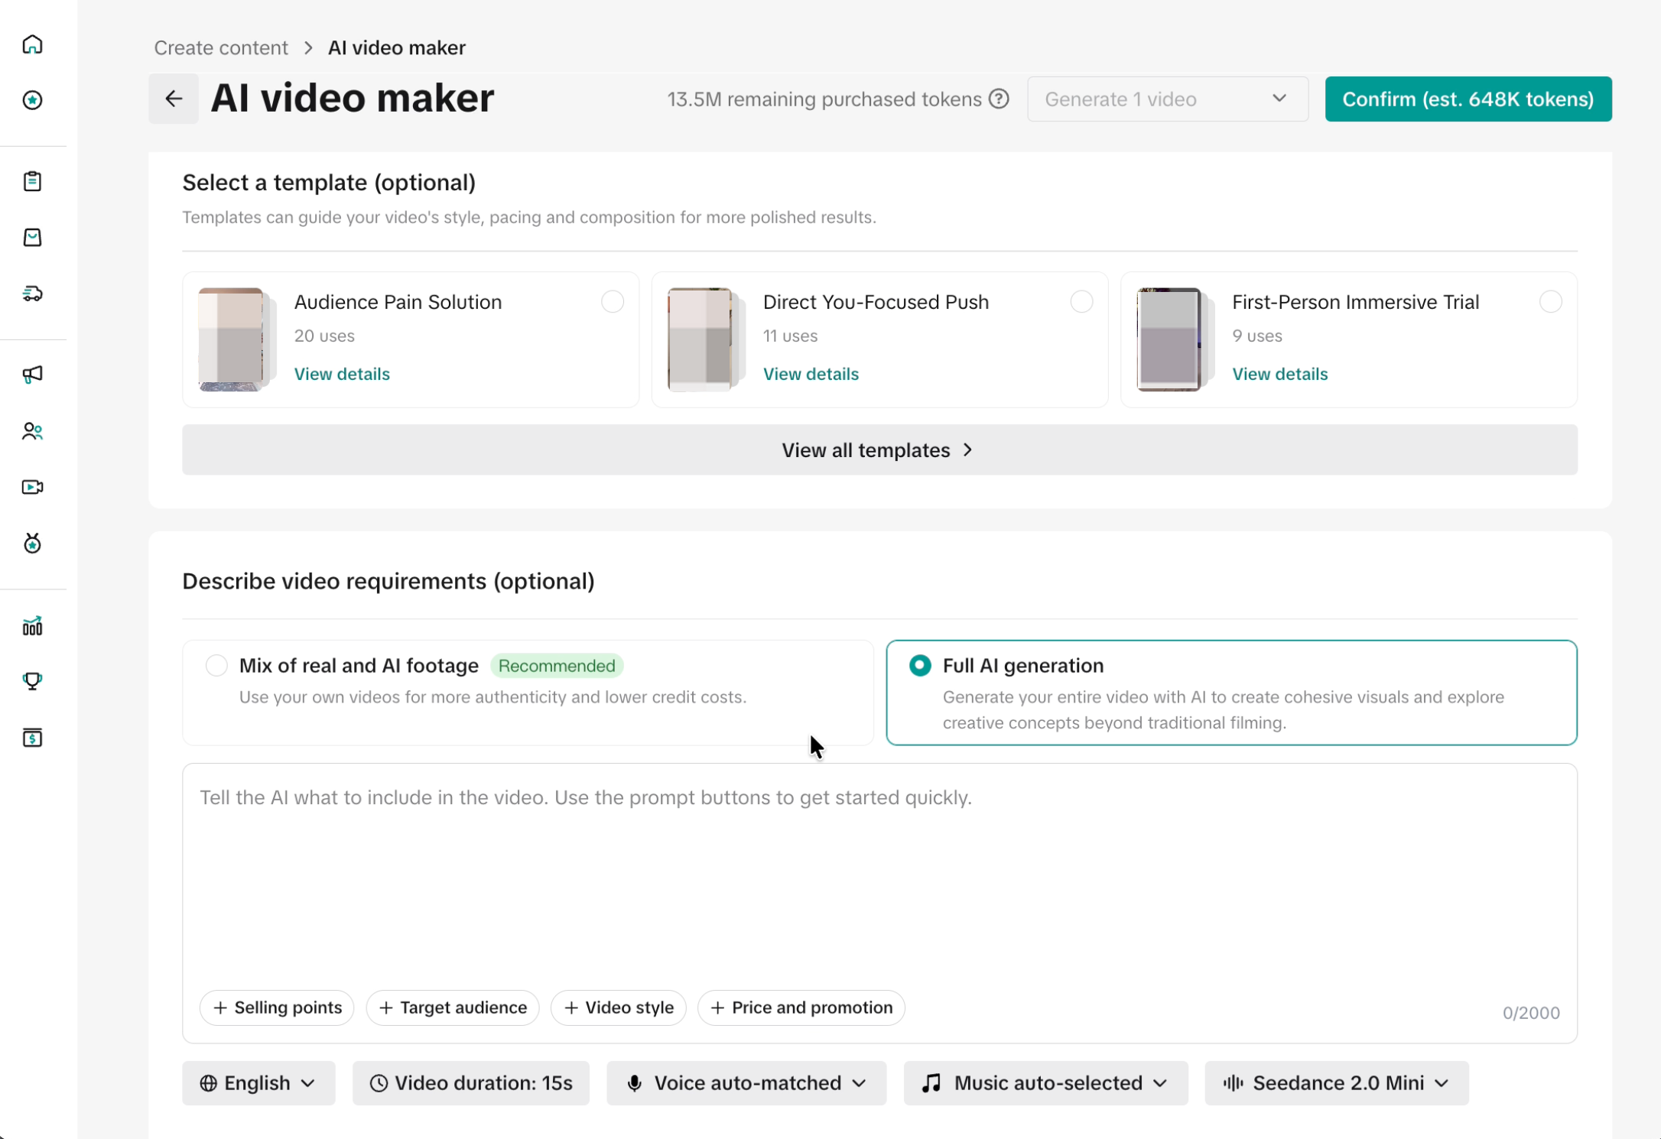Open the finance dollar sidebar icon

32,738
